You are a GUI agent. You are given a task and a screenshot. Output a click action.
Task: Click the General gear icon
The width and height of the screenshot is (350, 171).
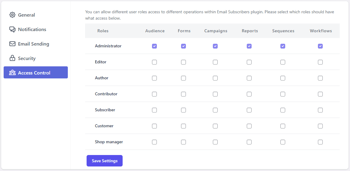(x=12, y=15)
